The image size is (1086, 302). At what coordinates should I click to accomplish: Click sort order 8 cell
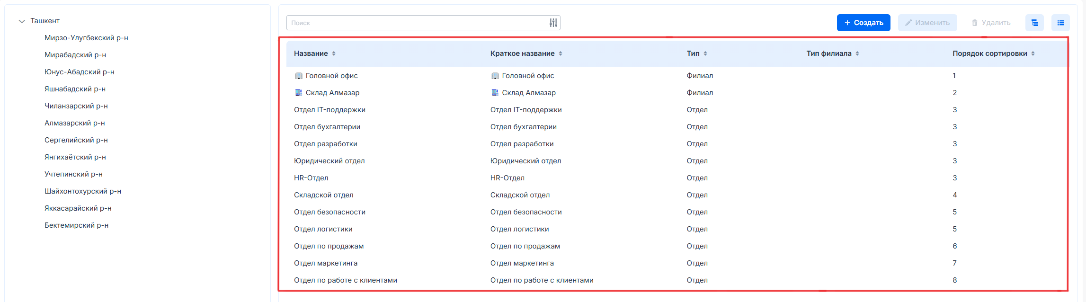coord(955,280)
